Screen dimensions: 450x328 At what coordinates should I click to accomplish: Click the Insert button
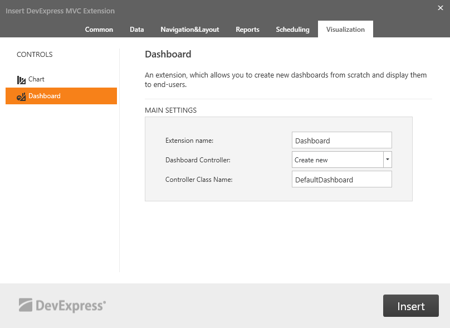[x=410, y=306]
